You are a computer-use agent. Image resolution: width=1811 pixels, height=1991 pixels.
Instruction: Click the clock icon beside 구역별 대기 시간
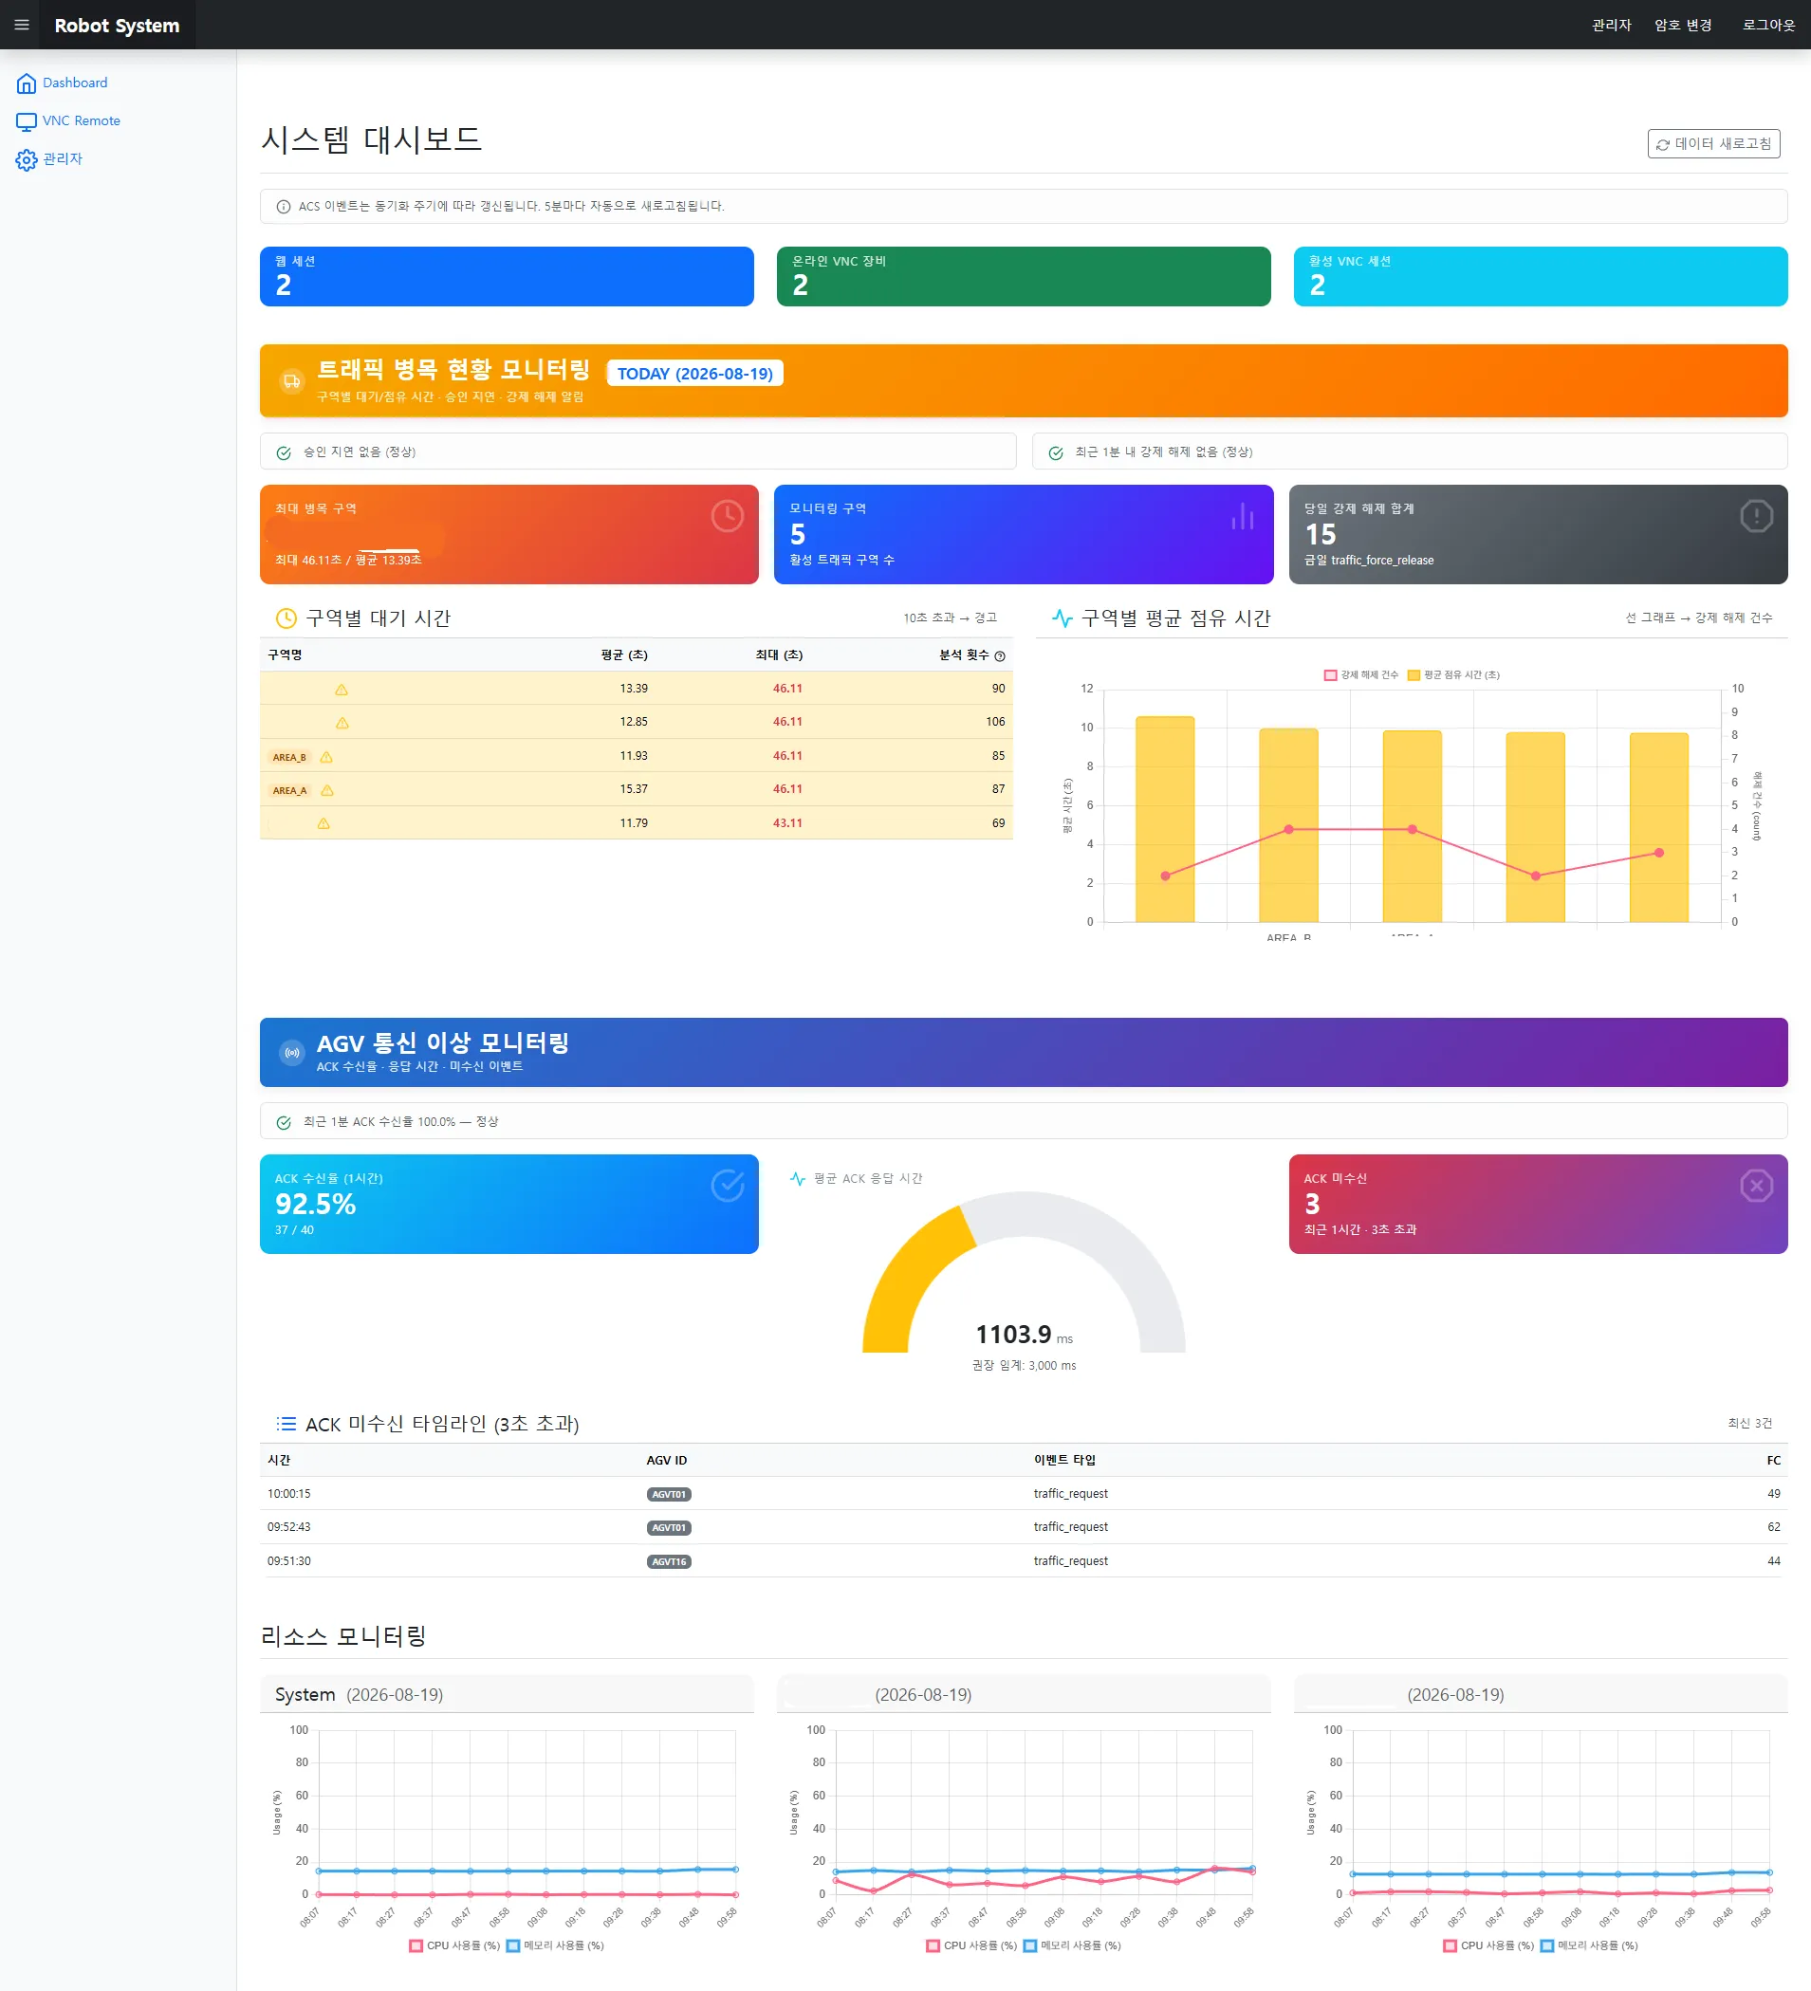tap(286, 618)
